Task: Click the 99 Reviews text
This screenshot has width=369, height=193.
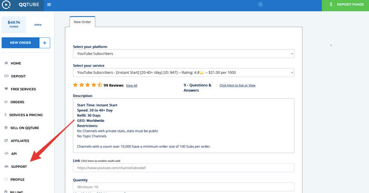Action: [113, 85]
